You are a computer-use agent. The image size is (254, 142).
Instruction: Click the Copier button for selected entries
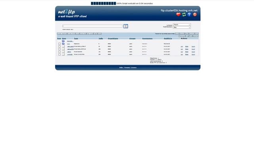177,34
